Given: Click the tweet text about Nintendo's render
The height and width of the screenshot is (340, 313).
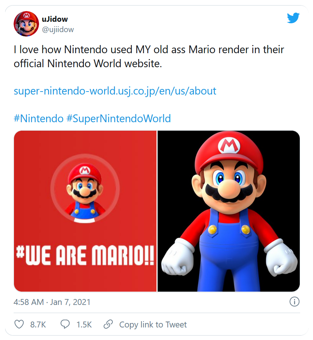Looking at the screenshot, I should click(149, 56).
